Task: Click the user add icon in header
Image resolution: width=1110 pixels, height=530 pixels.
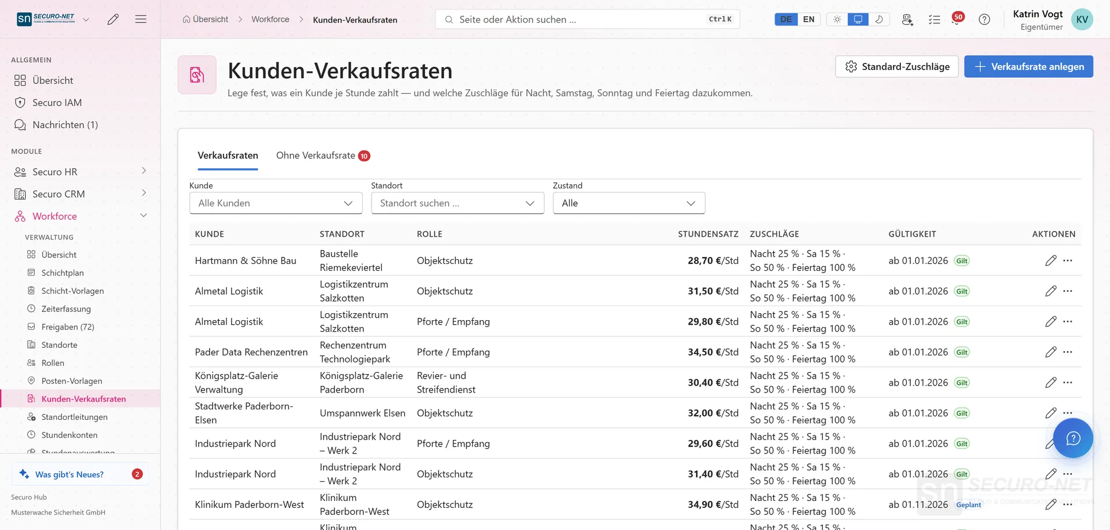Action: pyautogui.click(x=907, y=19)
